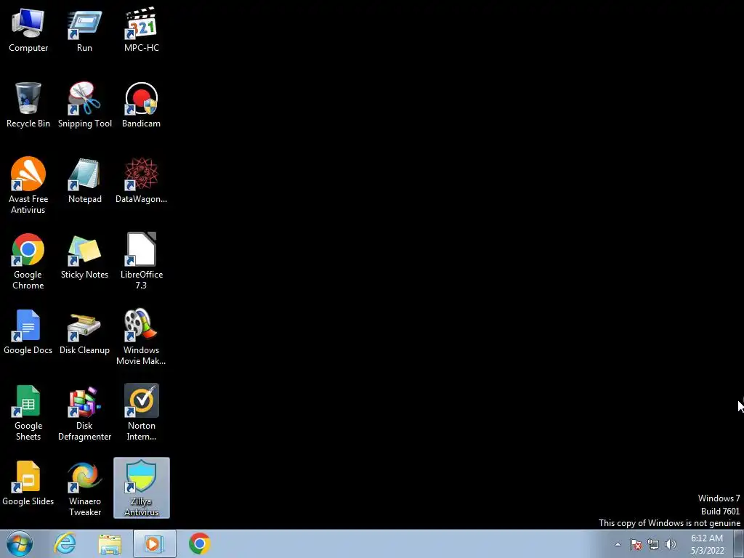Select the Google Docs shortcut
Viewport: 744px width, 558px height.
tap(28, 331)
